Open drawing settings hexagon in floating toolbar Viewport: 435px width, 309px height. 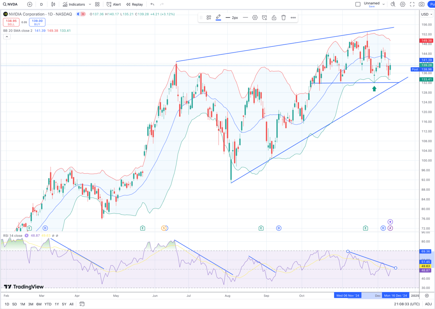click(255, 17)
